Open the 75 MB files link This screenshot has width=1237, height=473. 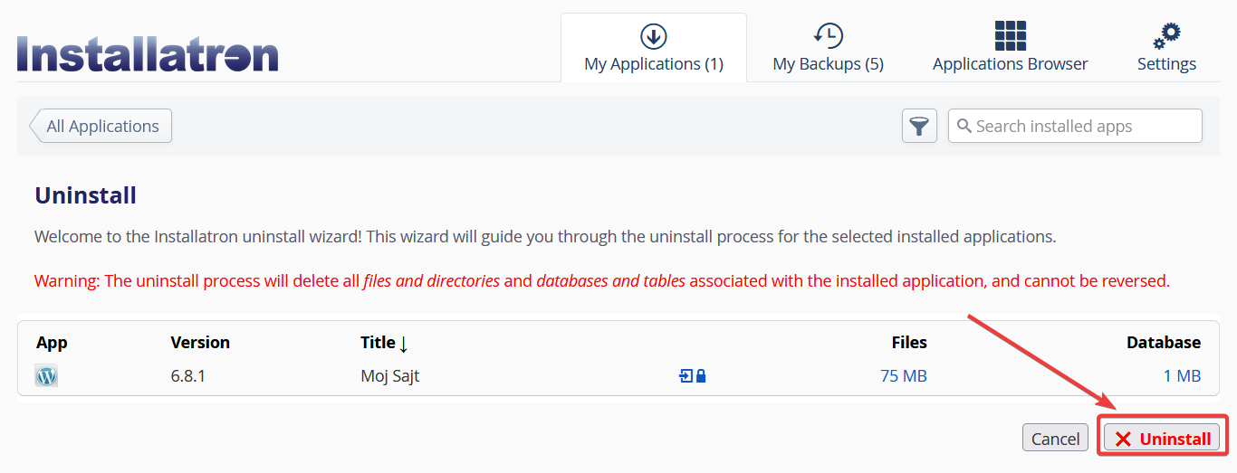tap(904, 375)
